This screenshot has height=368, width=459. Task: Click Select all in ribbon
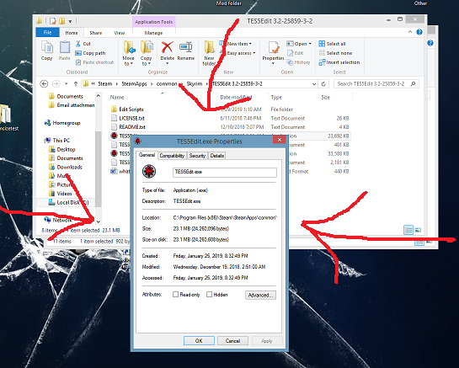coord(332,44)
